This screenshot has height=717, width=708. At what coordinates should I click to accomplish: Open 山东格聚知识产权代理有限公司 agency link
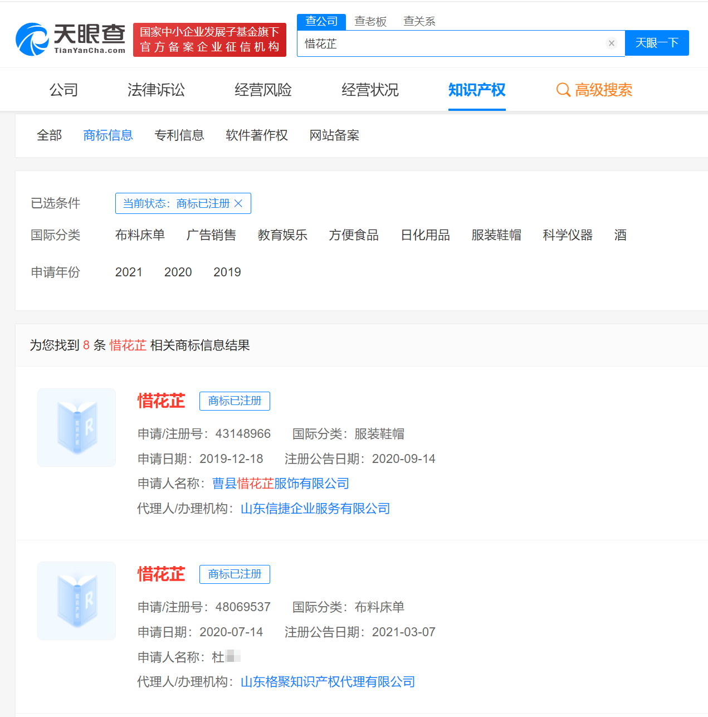point(328,682)
